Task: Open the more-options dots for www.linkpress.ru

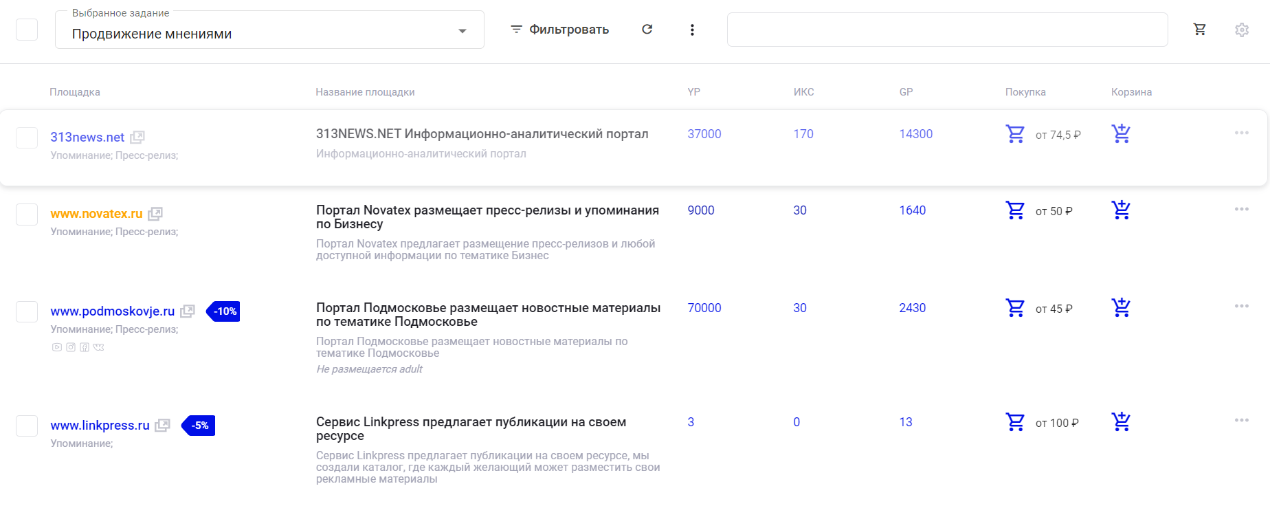Action: coord(1241,420)
